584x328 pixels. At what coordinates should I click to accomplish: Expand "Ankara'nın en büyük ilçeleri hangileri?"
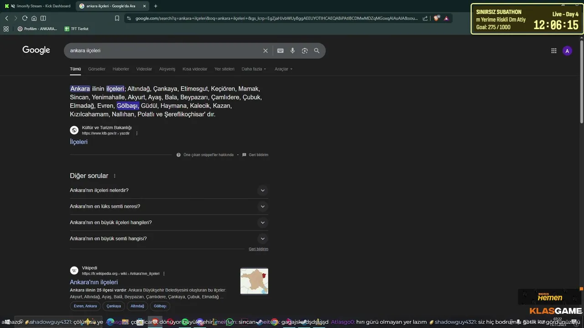pos(169,222)
